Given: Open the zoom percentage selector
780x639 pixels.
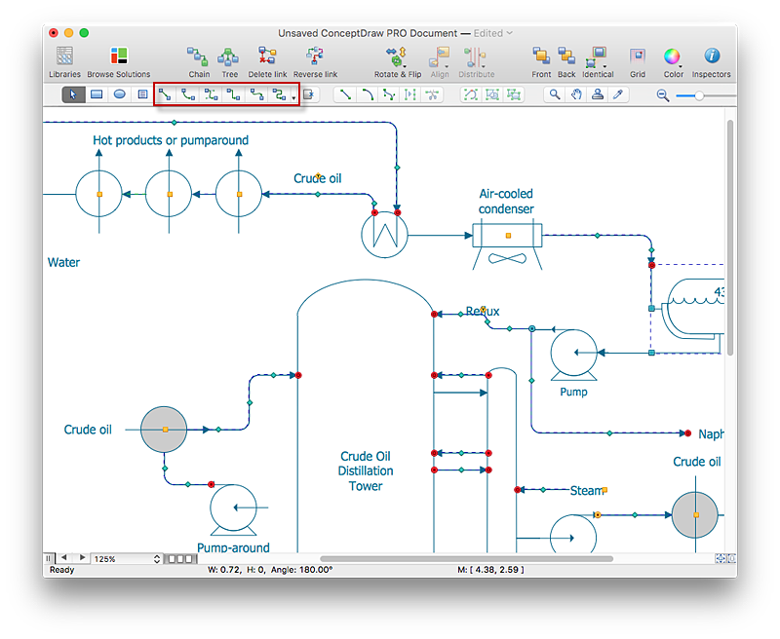Looking at the screenshot, I should (156, 558).
